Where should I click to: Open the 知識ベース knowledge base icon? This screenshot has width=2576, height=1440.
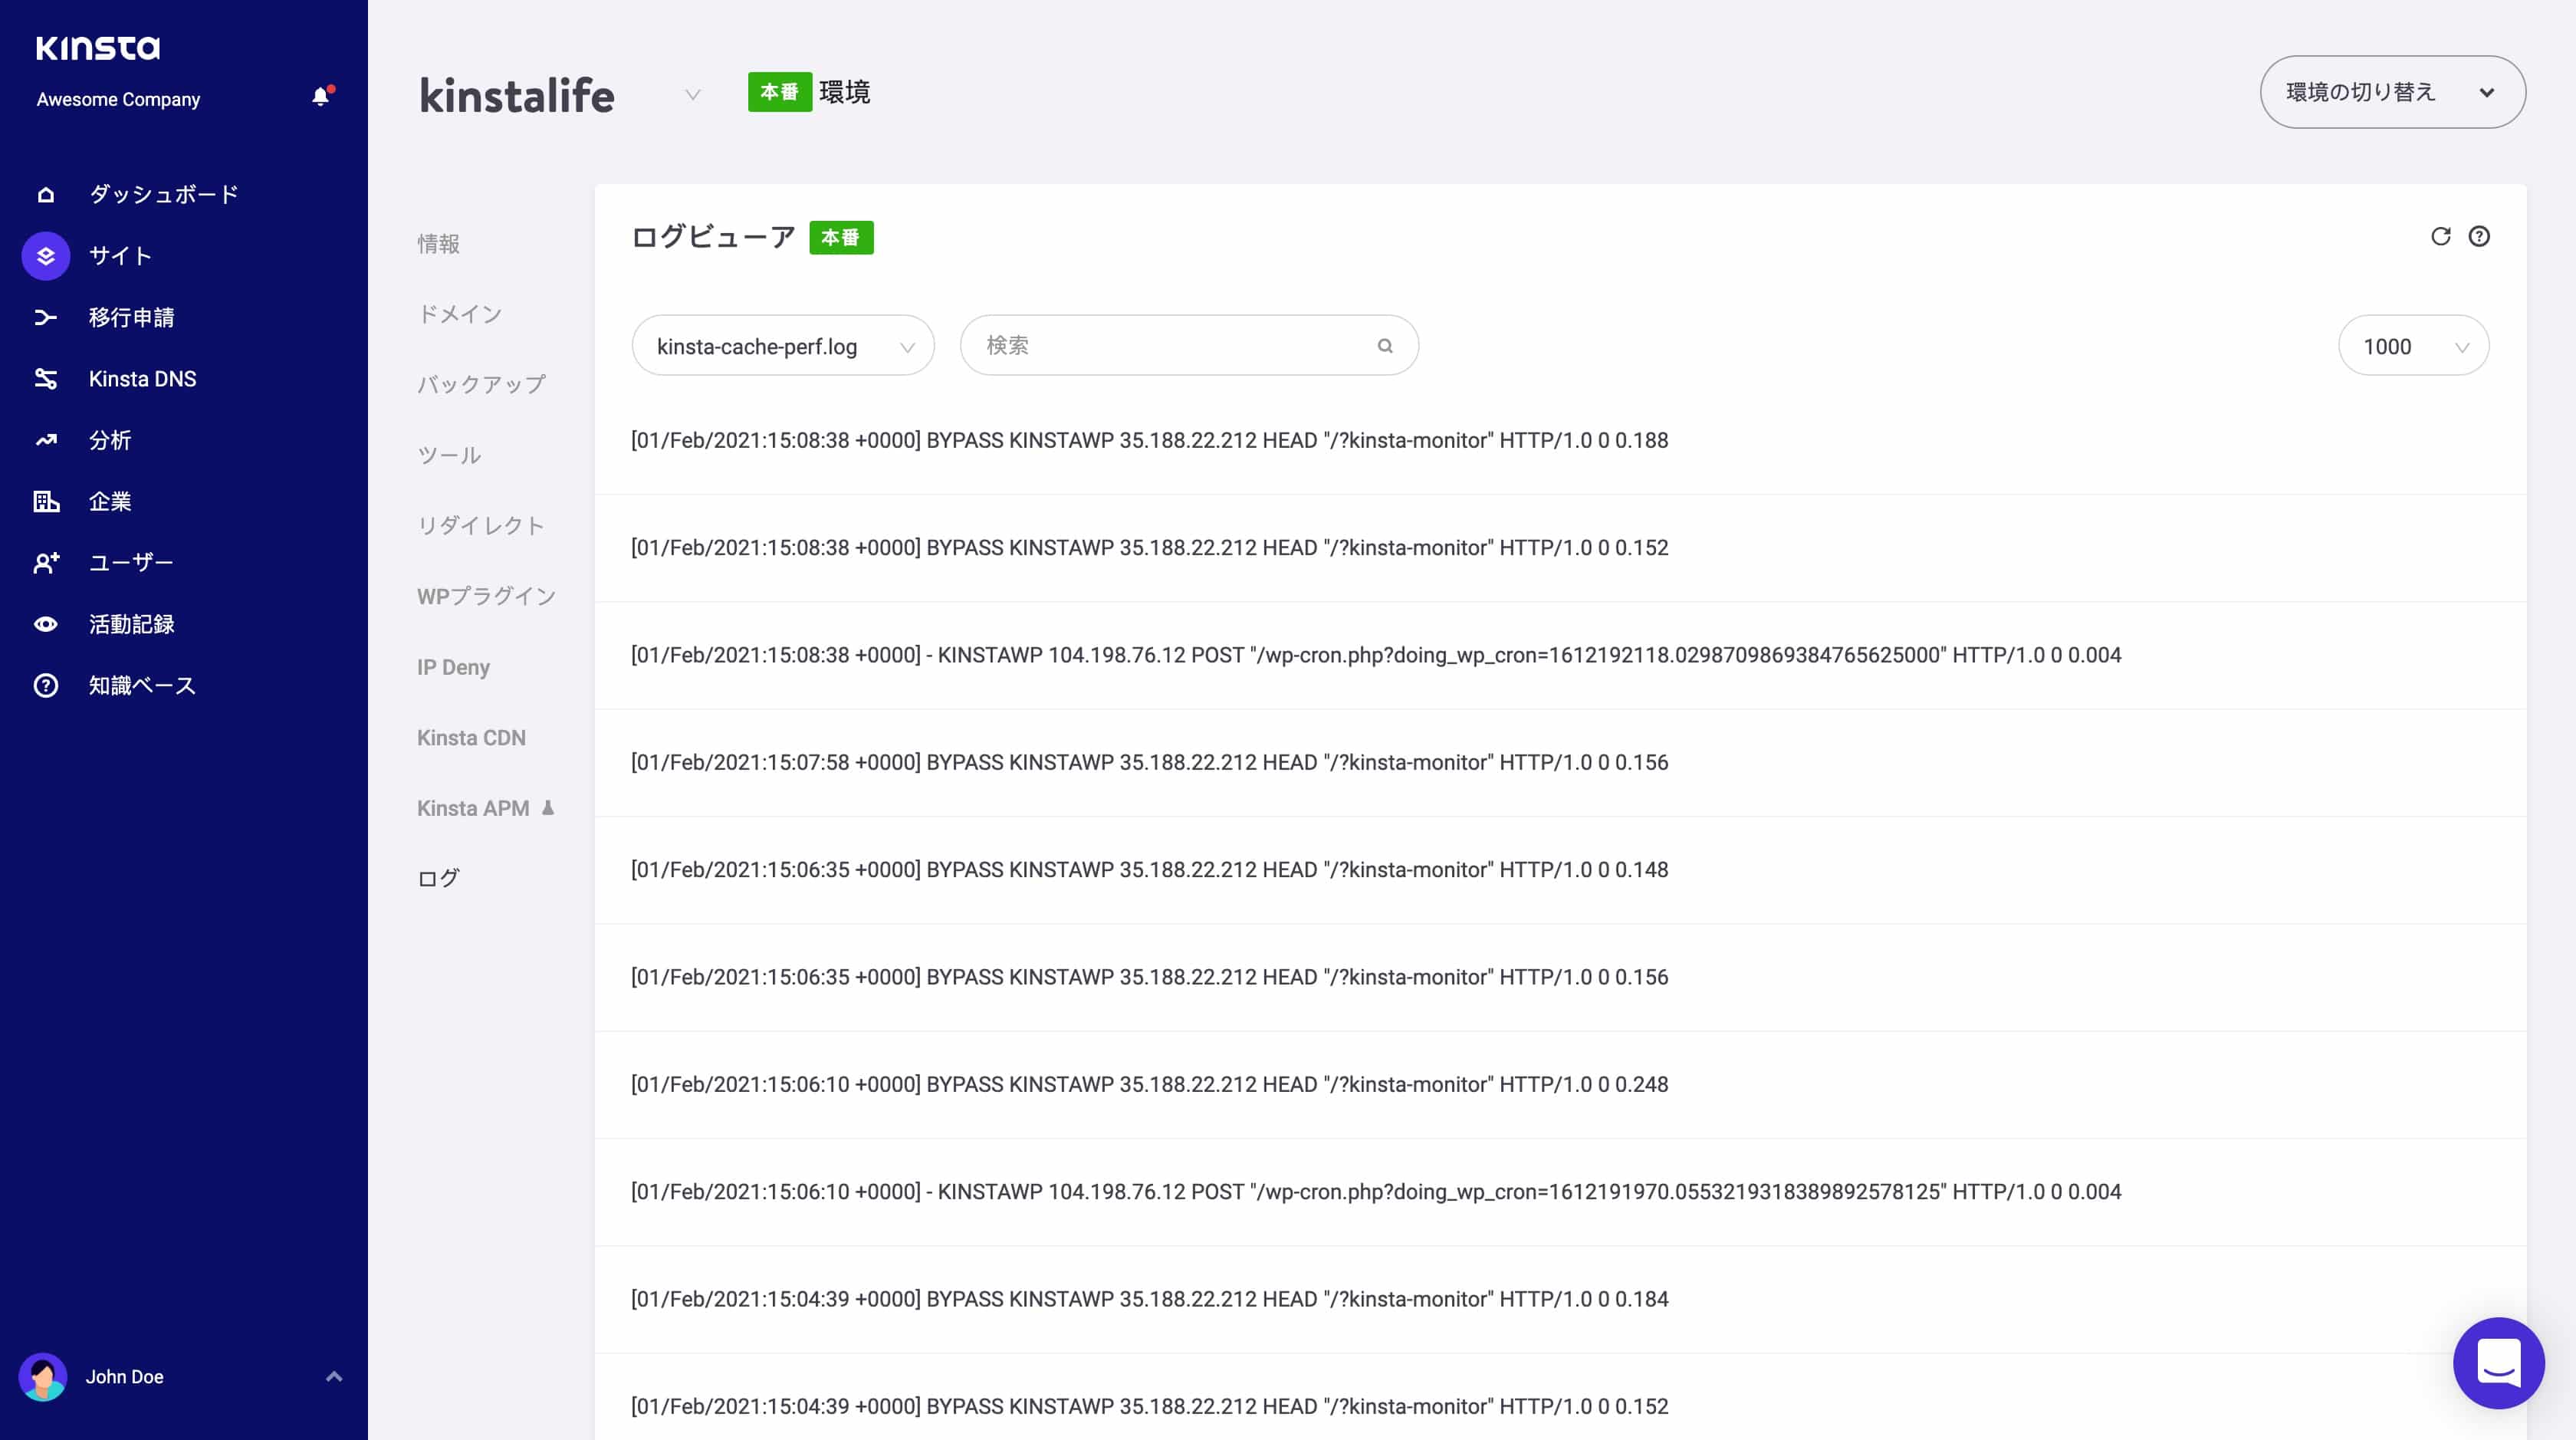click(x=46, y=685)
